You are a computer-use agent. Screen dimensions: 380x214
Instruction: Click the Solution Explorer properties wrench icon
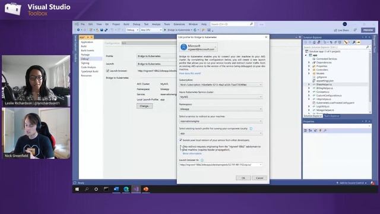(354, 42)
